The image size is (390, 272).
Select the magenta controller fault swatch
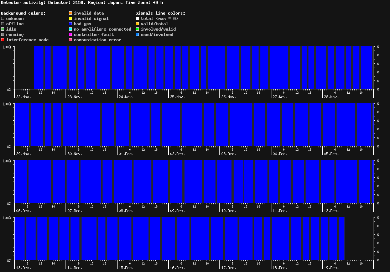point(71,35)
